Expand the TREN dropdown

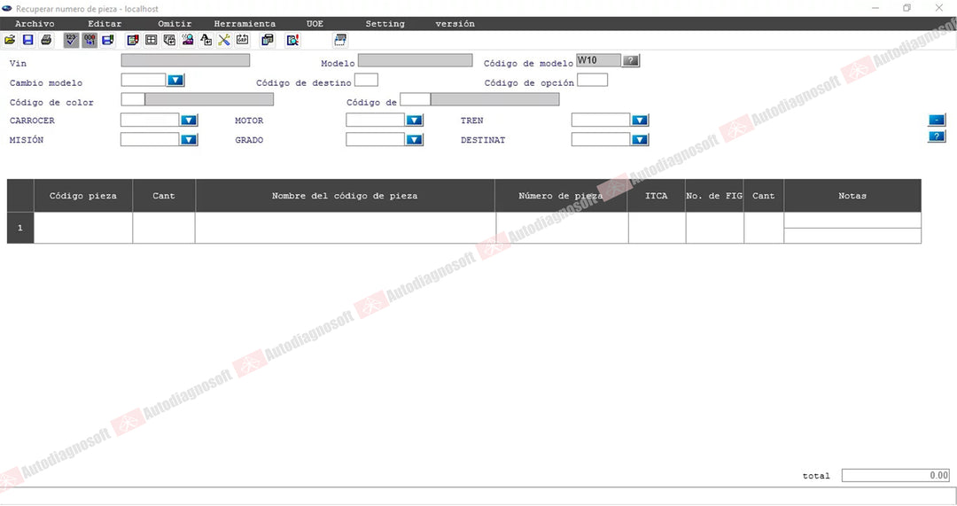tap(640, 121)
